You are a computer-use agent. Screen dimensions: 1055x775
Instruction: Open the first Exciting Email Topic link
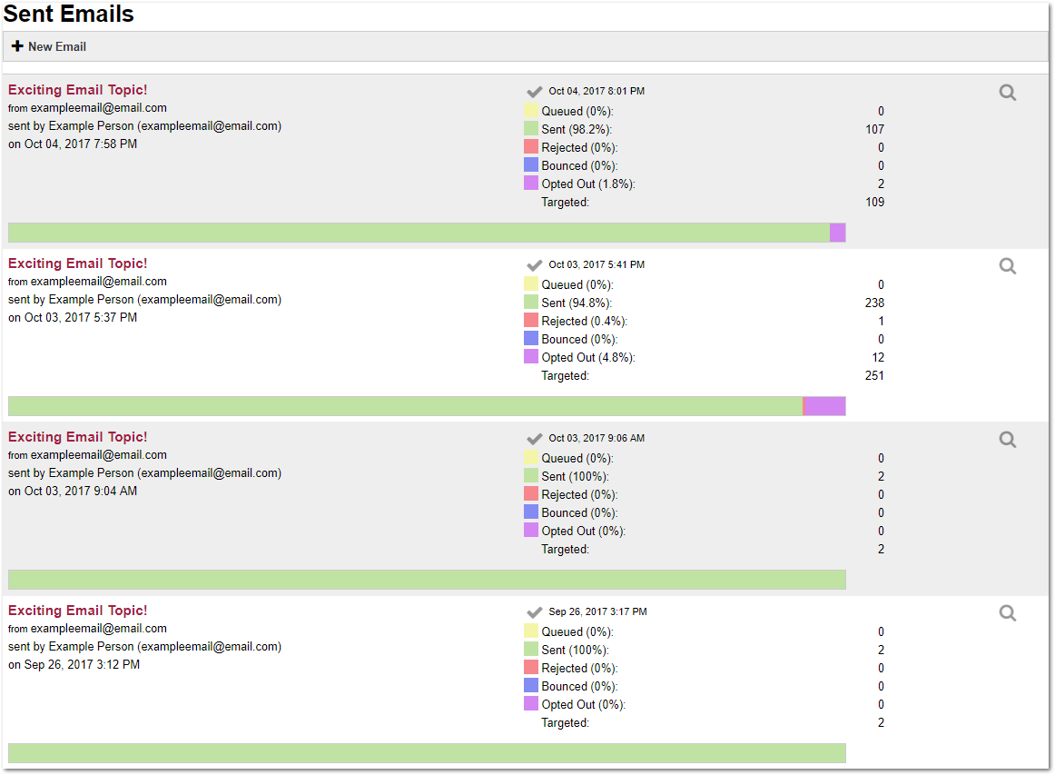(x=77, y=90)
